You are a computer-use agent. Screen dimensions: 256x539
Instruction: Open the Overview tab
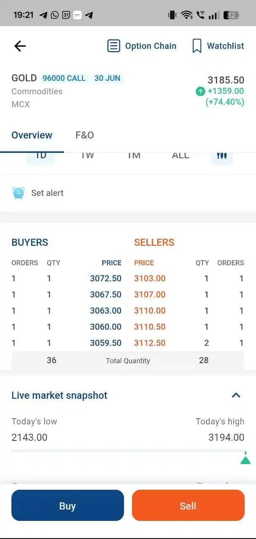click(x=32, y=135)
